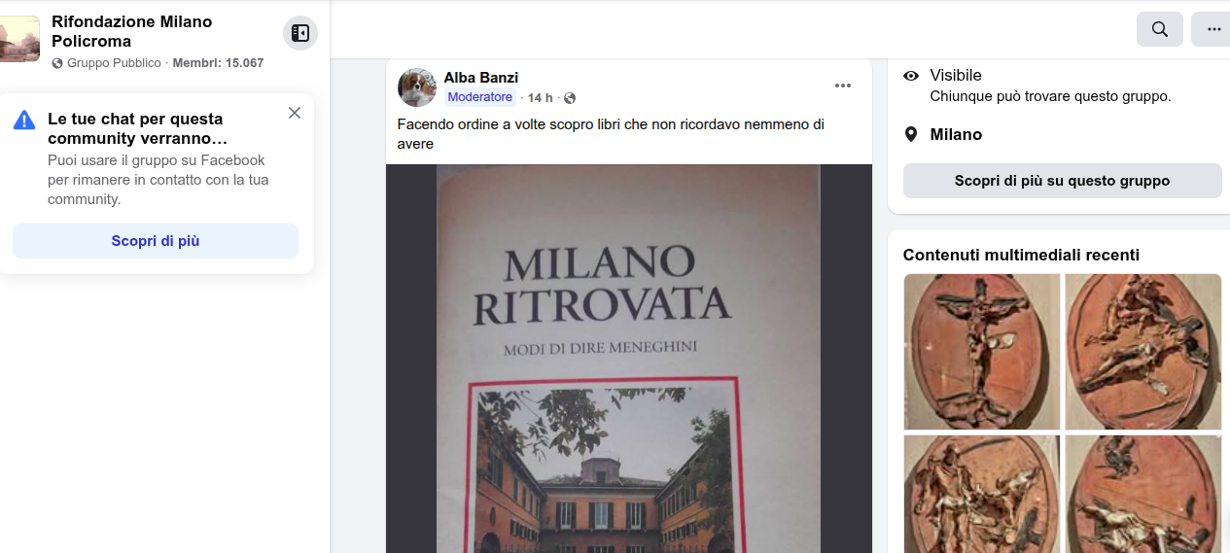Image resolution: width=1230 pixels, height=553 pixels.
Task: Click the eye icon next to Visibile
Action: pos(911,76)
